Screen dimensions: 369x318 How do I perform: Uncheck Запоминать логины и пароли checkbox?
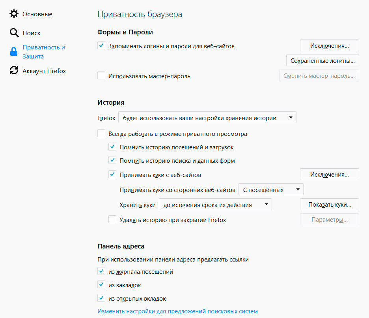[x=101, y=46]
